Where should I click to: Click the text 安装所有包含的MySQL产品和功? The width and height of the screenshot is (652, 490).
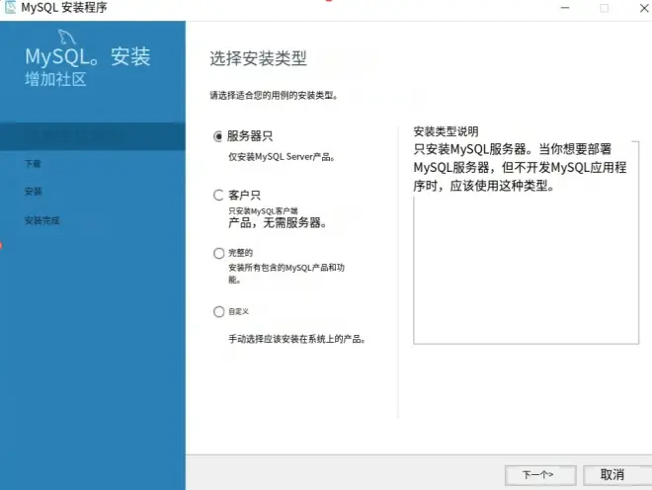tap(286, 268)
